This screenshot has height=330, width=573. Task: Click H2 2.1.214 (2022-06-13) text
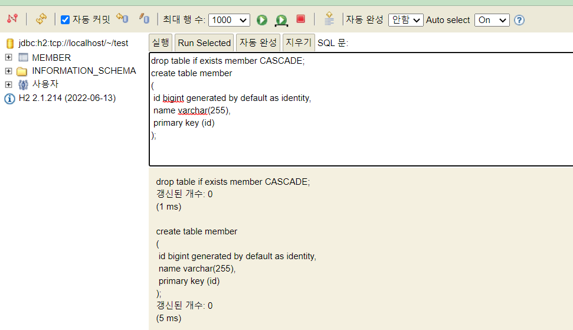(67, 98)
